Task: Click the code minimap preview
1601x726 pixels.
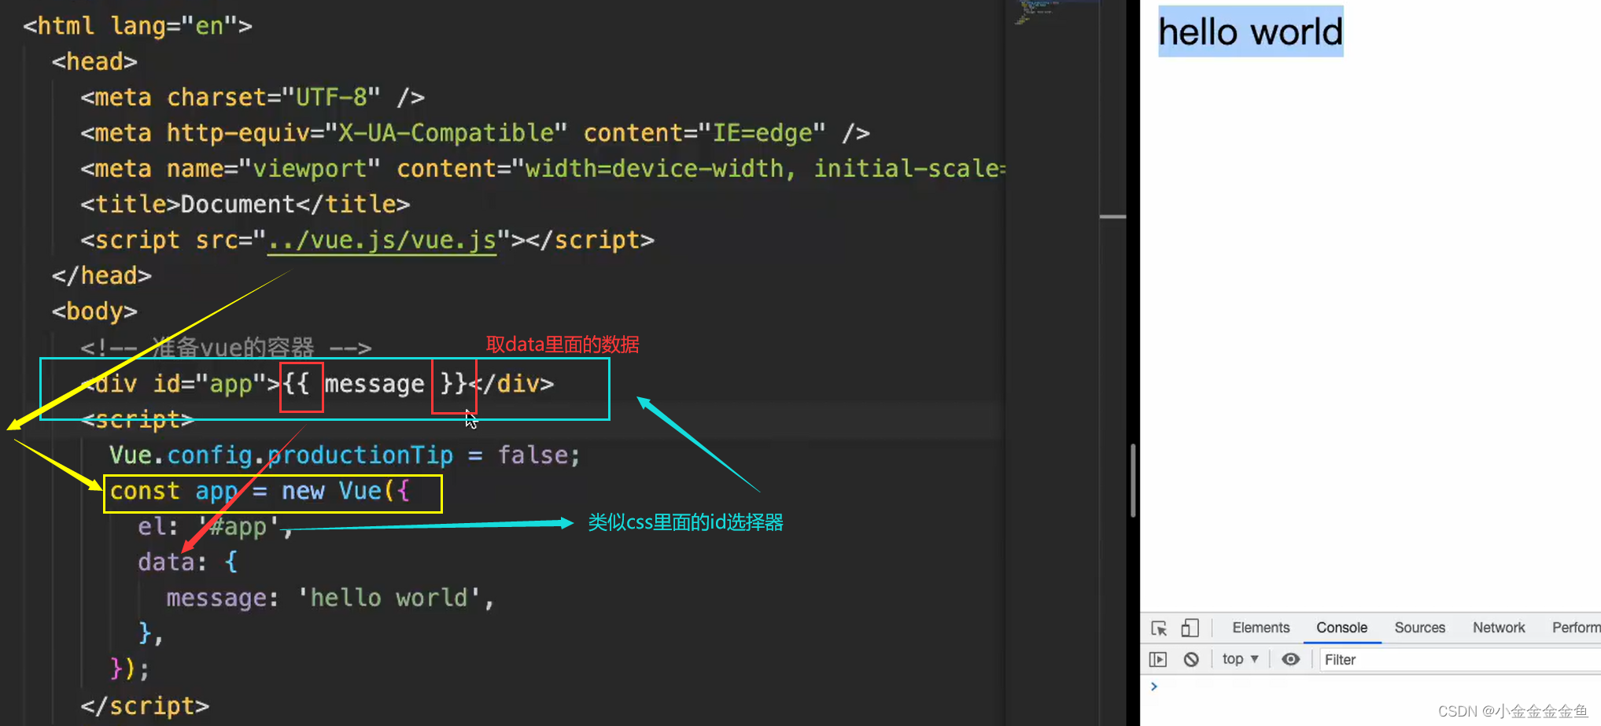Action: point(1037,12)
